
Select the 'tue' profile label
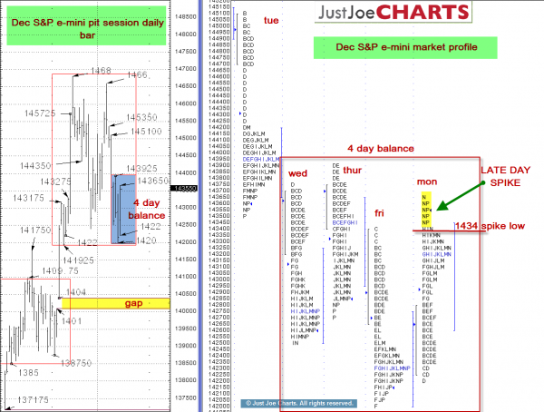click(271, 20)
